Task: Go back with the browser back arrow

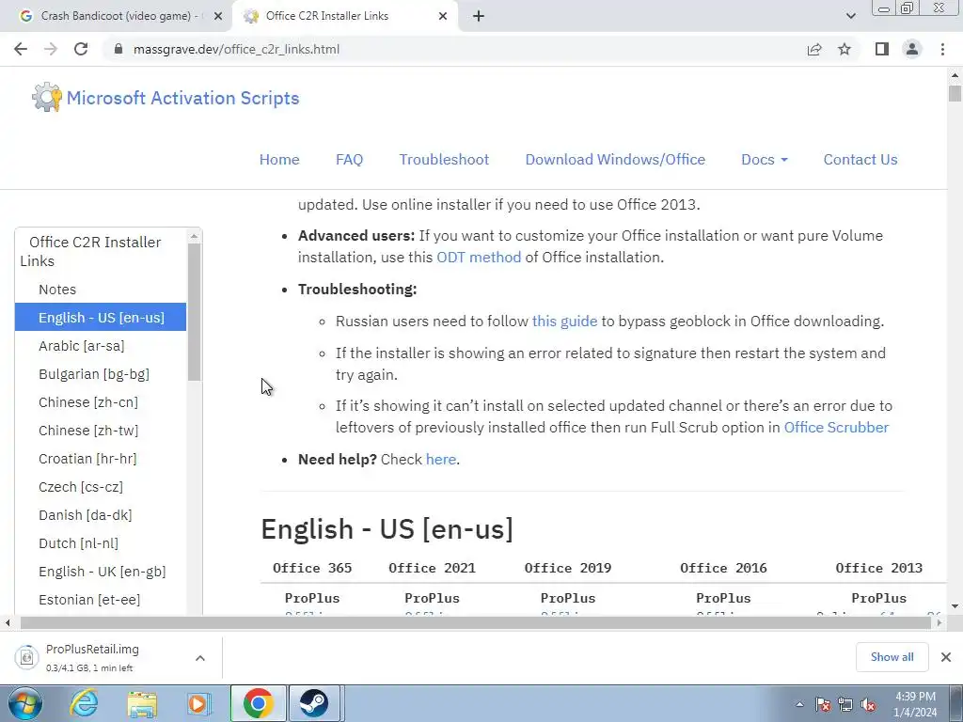Action: point(21,49)
